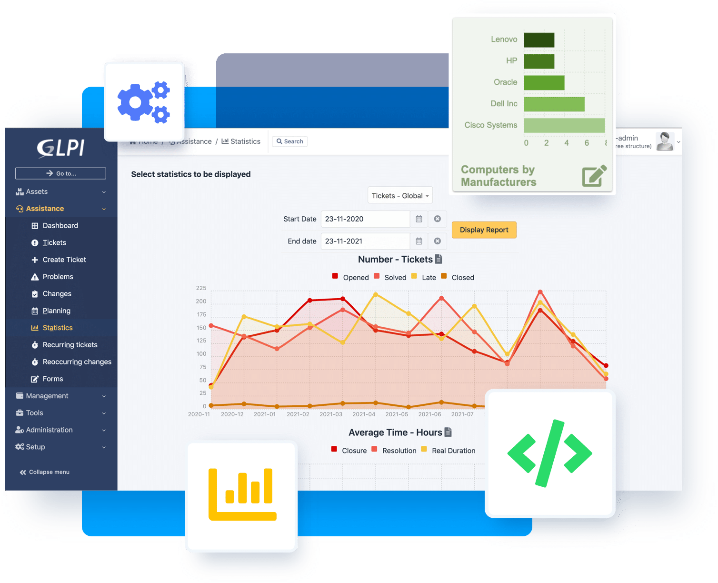The width and height of the screenshot is (718, 583).
Task: Click the Reoccurring changes stopwatch icon
Action: 35,362
